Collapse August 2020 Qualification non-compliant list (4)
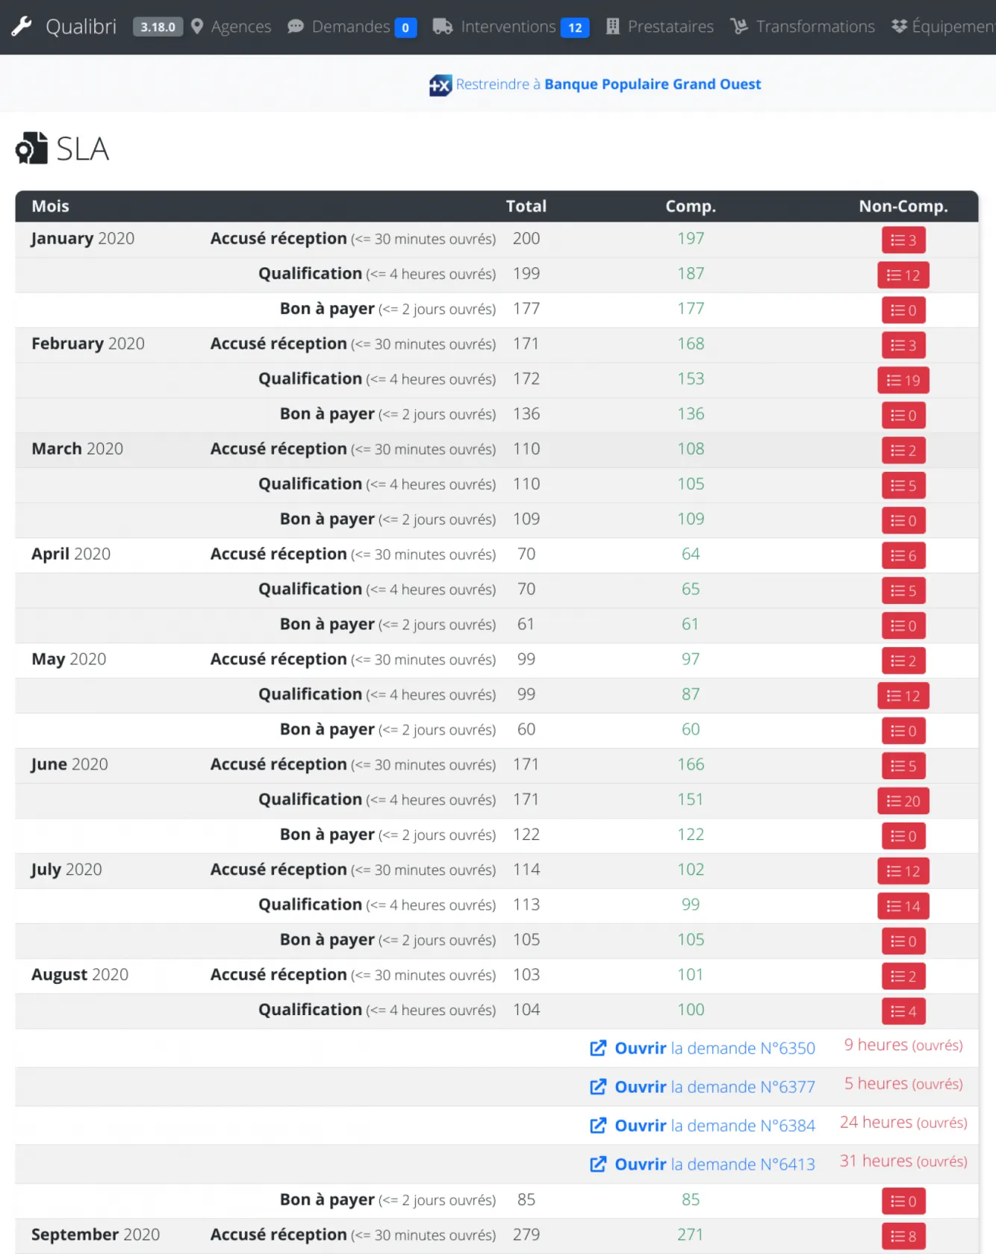996x1254 pixels. coord(903,1011)
